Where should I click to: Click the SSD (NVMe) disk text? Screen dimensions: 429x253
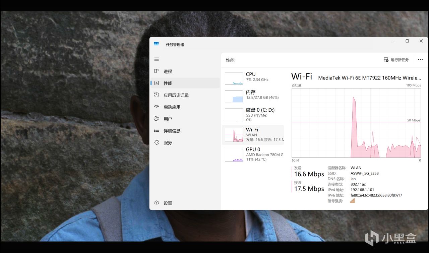(x=257, y=115)
